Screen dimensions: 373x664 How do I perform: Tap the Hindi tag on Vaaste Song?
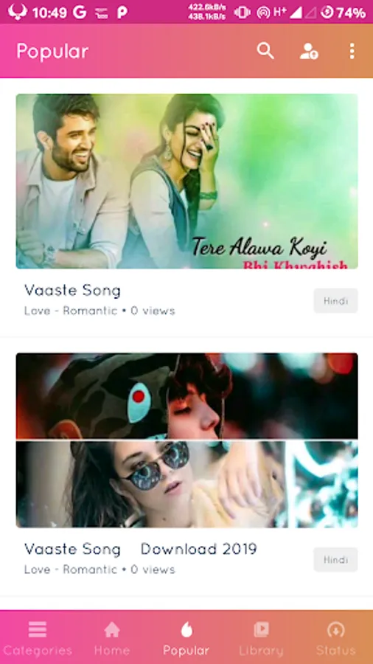coord(336,301)
